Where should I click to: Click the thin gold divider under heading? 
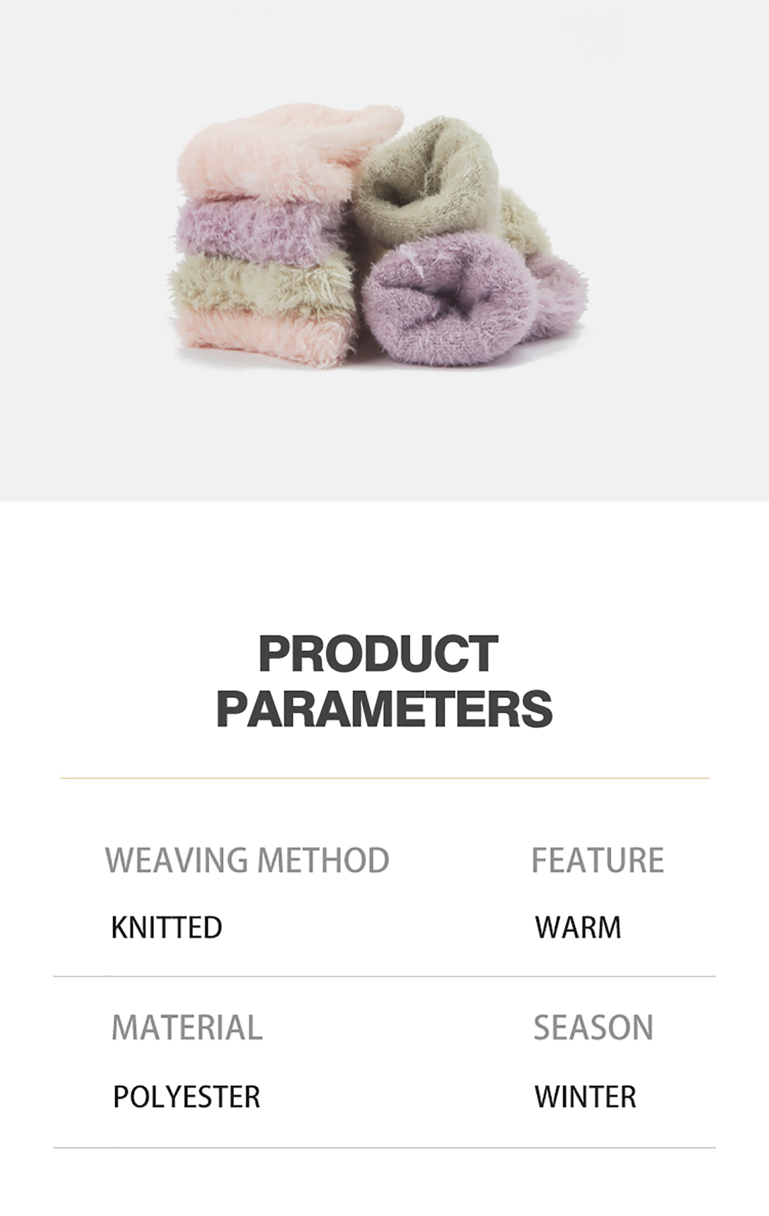click(384, 778)
